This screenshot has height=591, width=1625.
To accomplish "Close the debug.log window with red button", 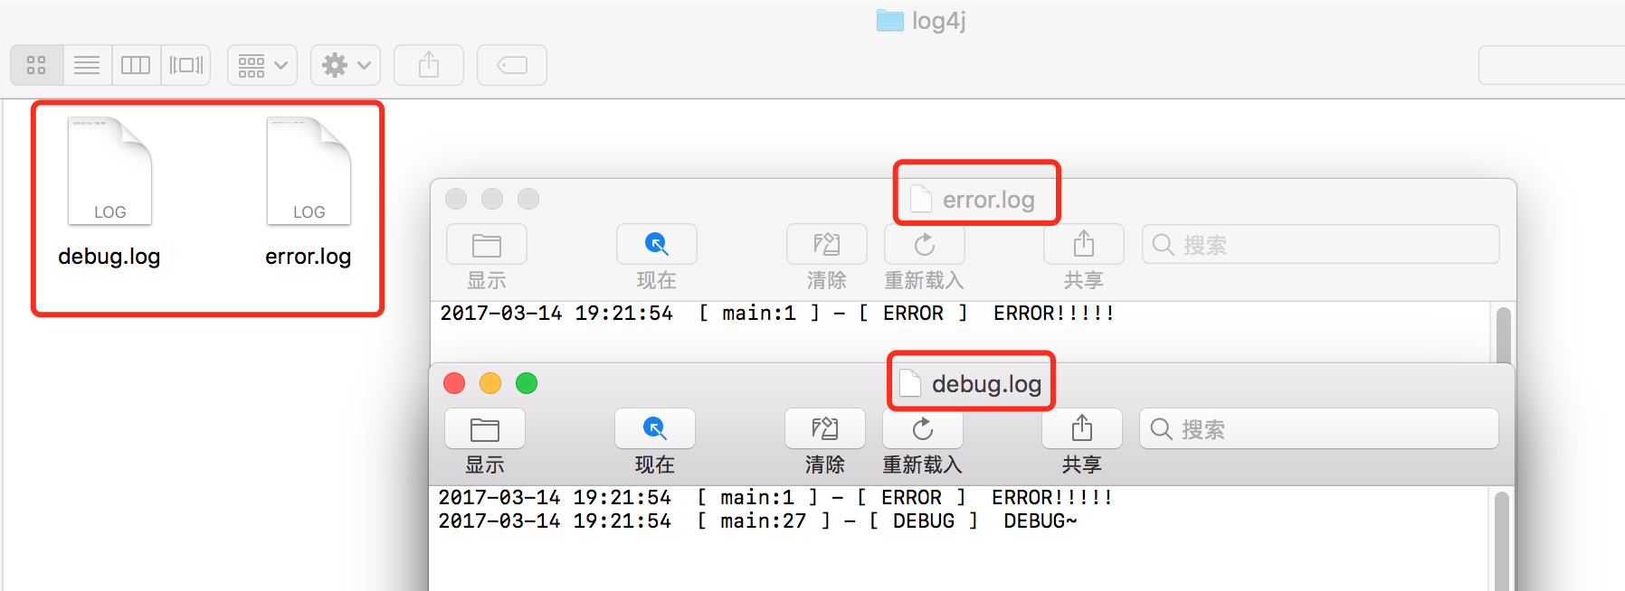I will [454, 383].
